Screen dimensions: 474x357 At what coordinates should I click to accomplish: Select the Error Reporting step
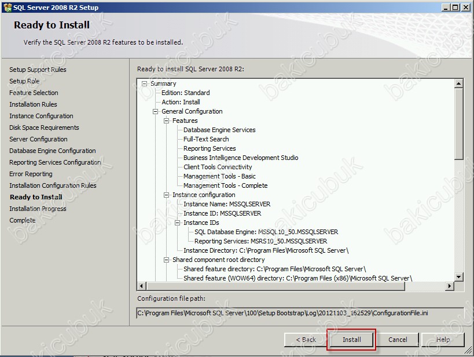[x=31, y=174]
